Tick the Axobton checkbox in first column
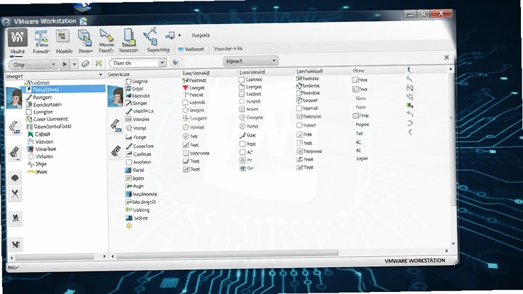 (x=128, y=162)
